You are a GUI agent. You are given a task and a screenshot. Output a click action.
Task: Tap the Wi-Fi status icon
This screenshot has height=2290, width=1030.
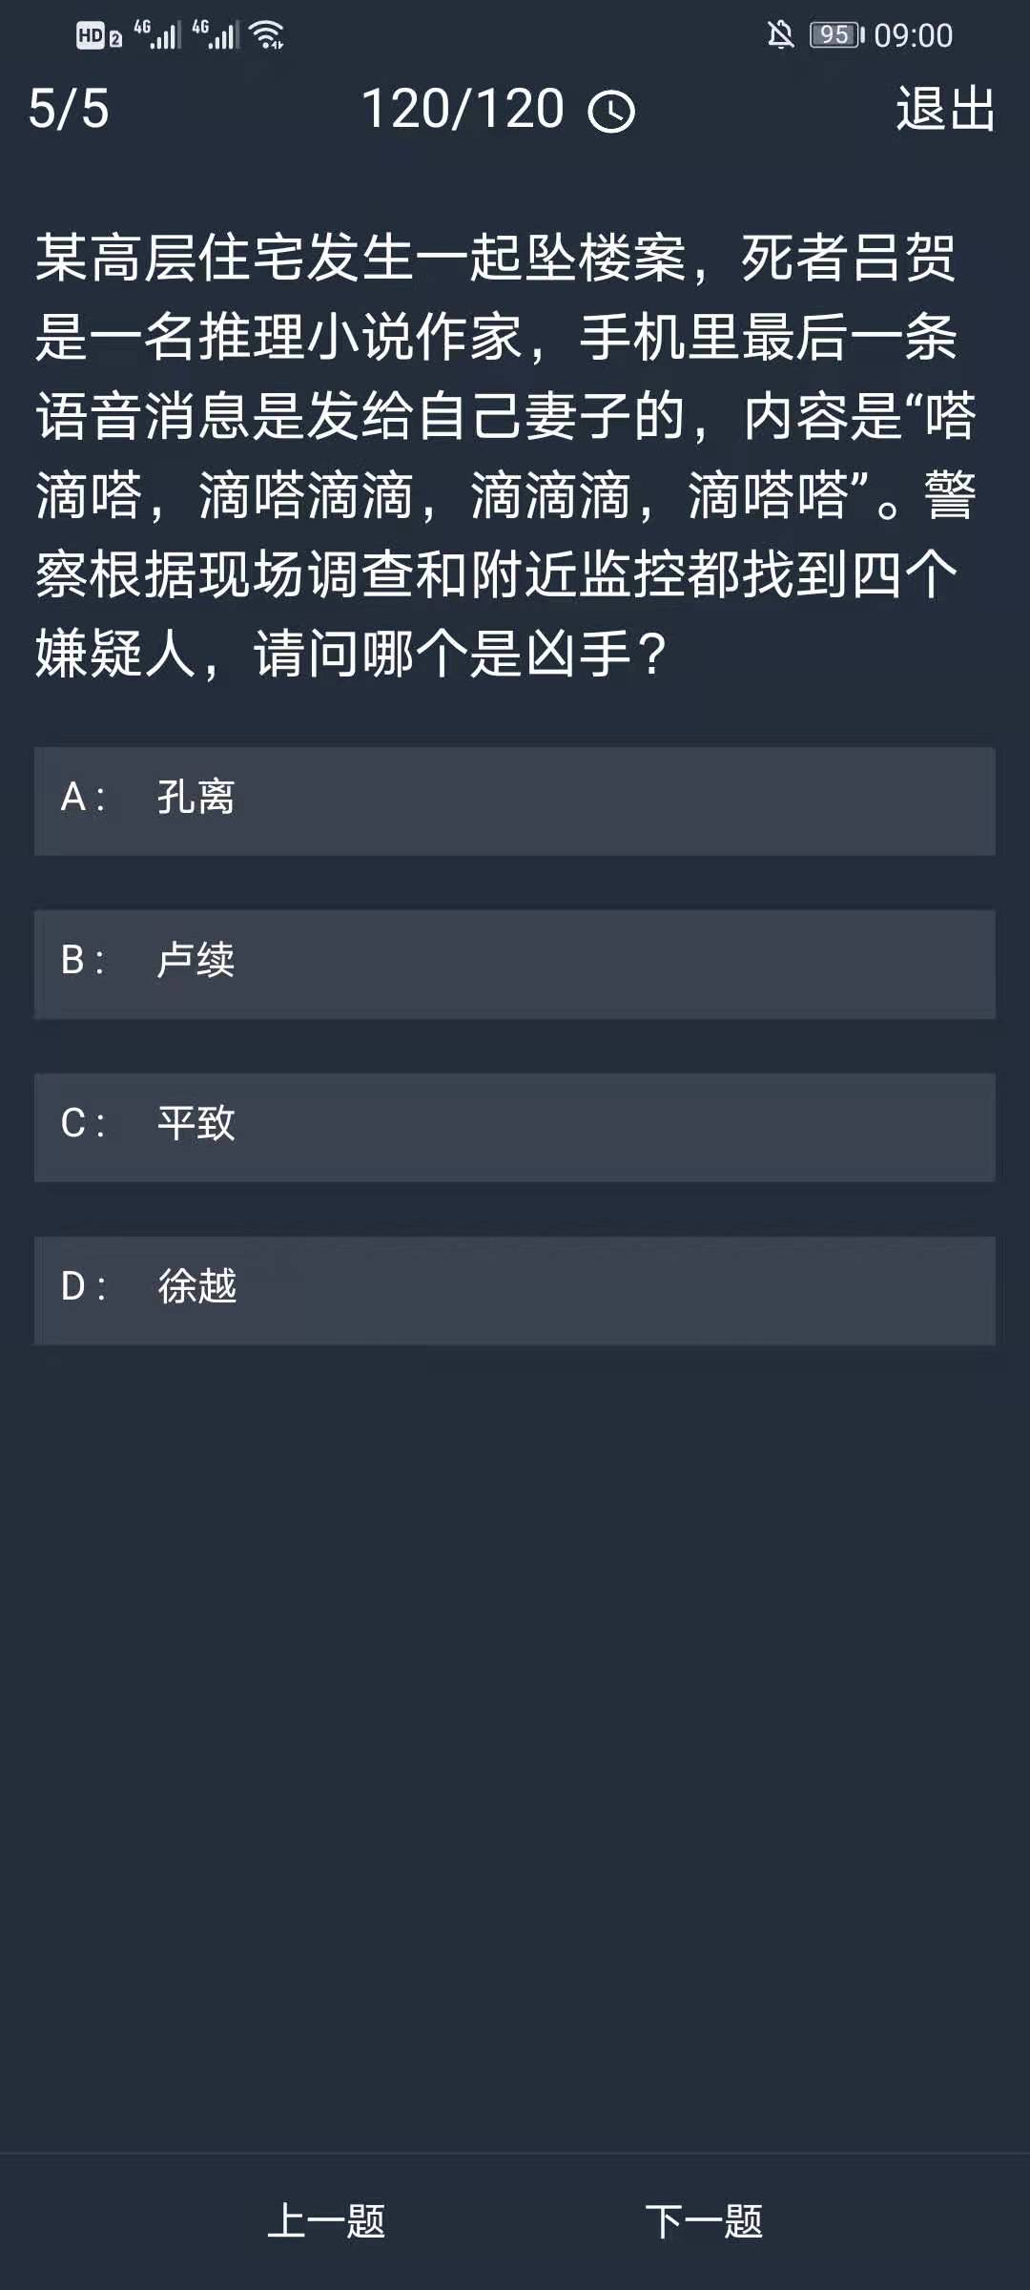point(268,35)
